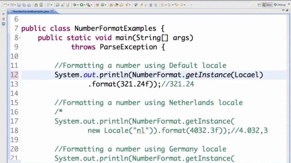Click the Debug bug icon
Screen dimensions: 291x163
75,5
